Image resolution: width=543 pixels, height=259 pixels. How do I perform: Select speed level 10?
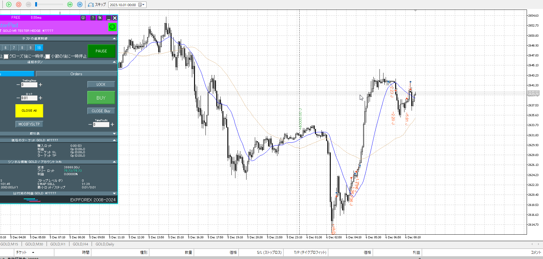pyautogui.click(x=39, y=48)
